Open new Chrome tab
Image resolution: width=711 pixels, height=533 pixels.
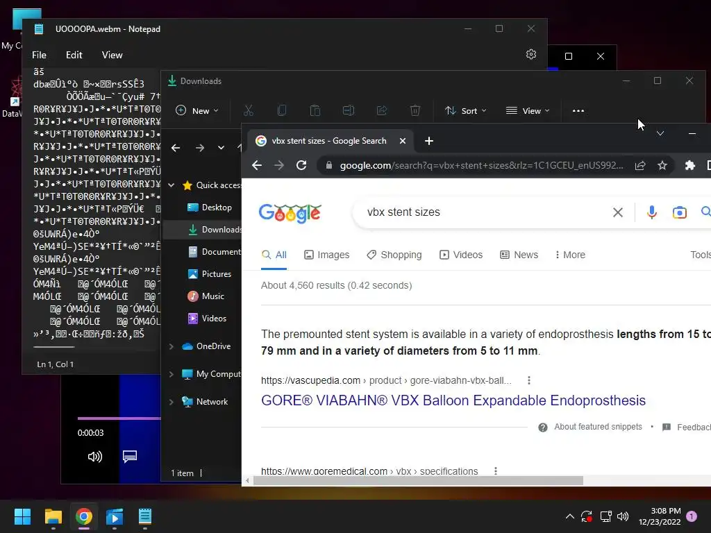coord(429,141)
